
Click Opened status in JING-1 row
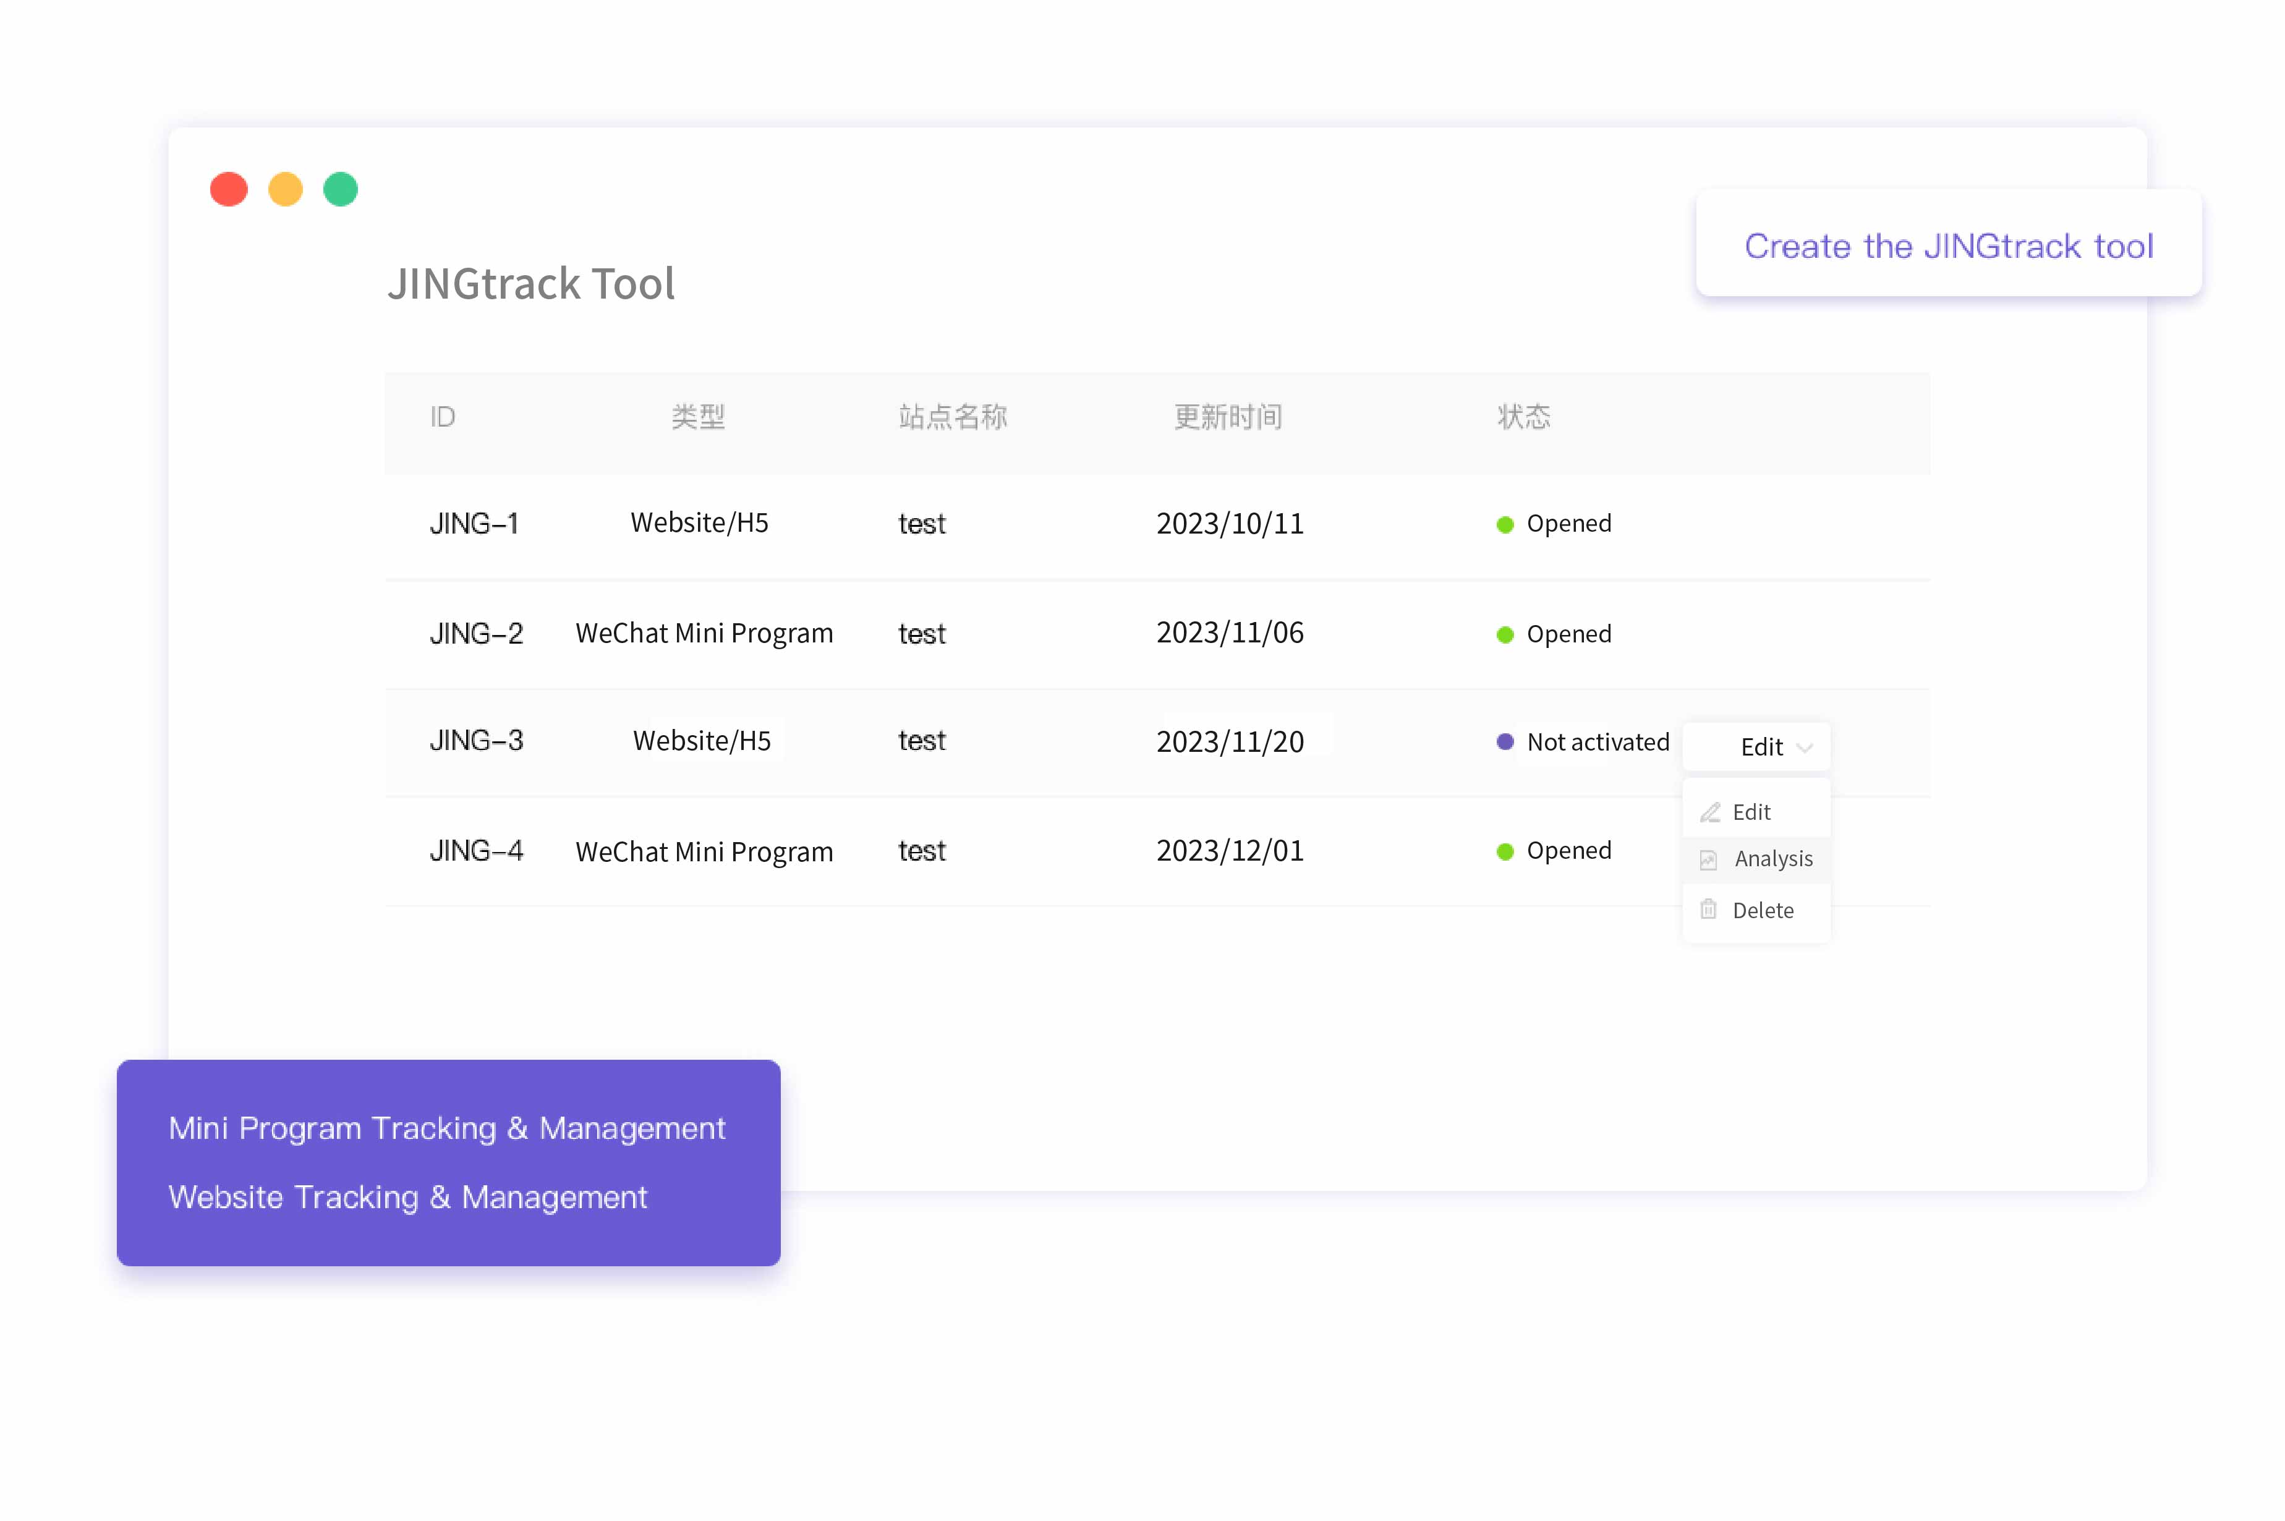pos(1554,524)
